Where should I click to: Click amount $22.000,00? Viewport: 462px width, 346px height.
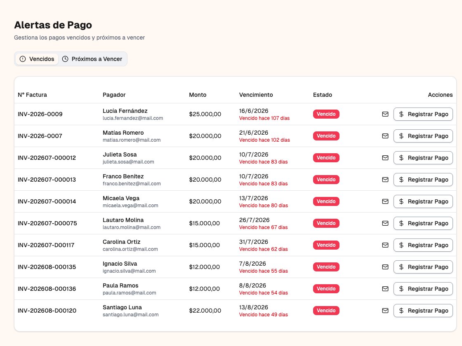(205, 311)
